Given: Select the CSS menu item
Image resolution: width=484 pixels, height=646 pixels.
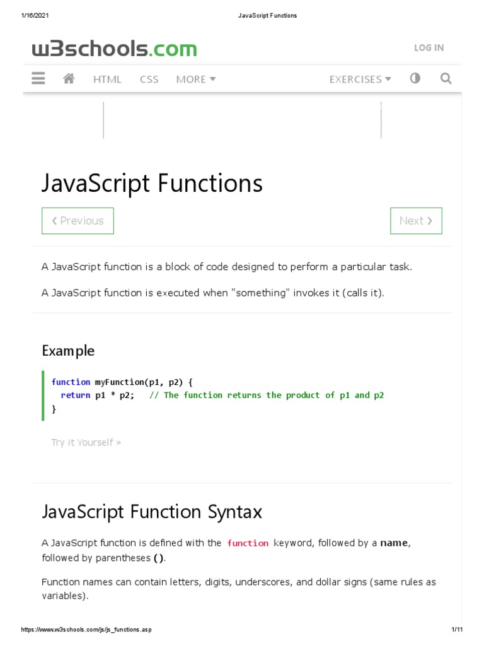Looking at the screenshot, I should pyautogui.click(x=149, y=79).
